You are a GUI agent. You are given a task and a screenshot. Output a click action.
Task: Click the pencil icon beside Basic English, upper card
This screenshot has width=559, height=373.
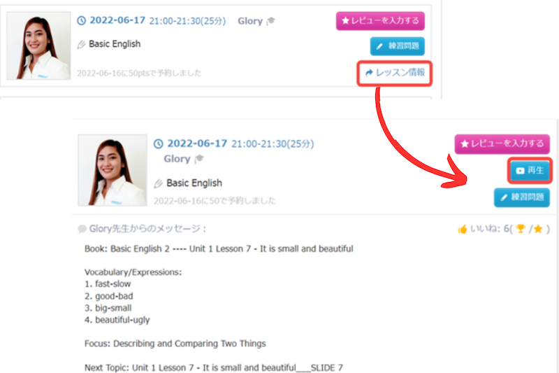[82, 44]
